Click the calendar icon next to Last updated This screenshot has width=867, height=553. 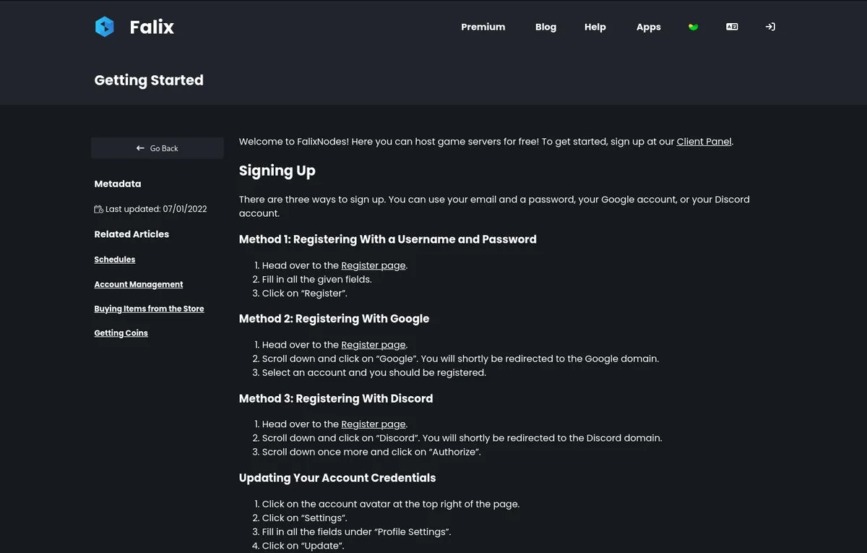pyautogui.click(x=98, y=209)
